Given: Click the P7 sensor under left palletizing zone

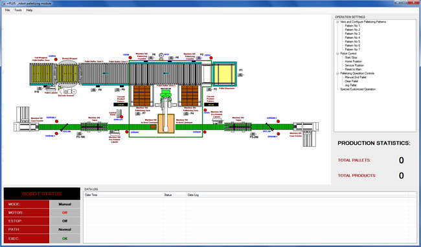Looking at the screenshot, I should tap(138, 114).
